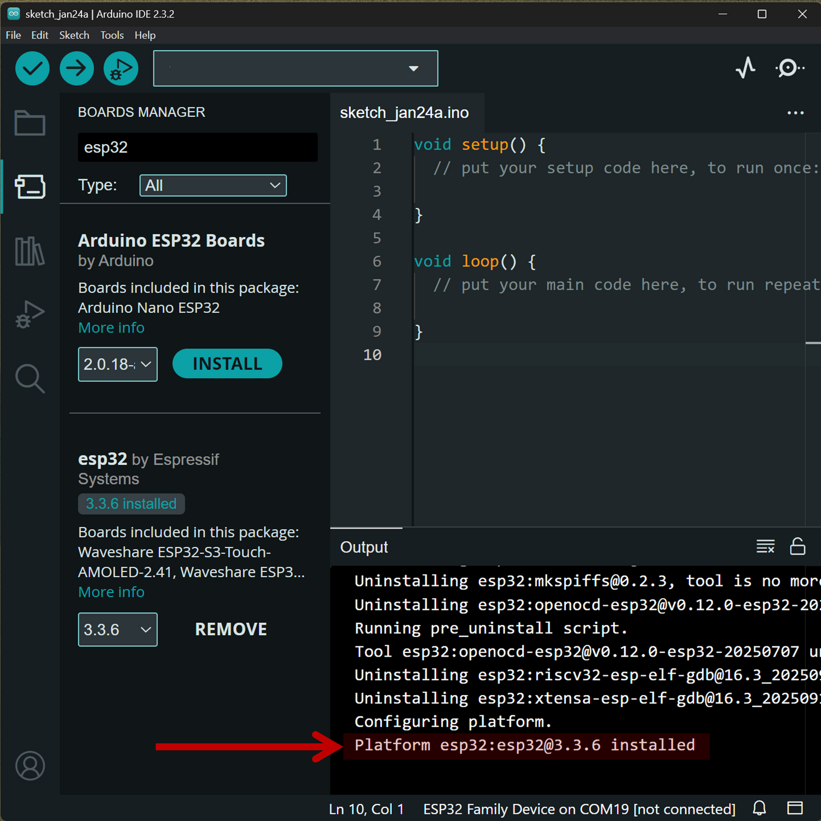Open the Sketch menu
This screenshot has height=821, width=821.
74,35
